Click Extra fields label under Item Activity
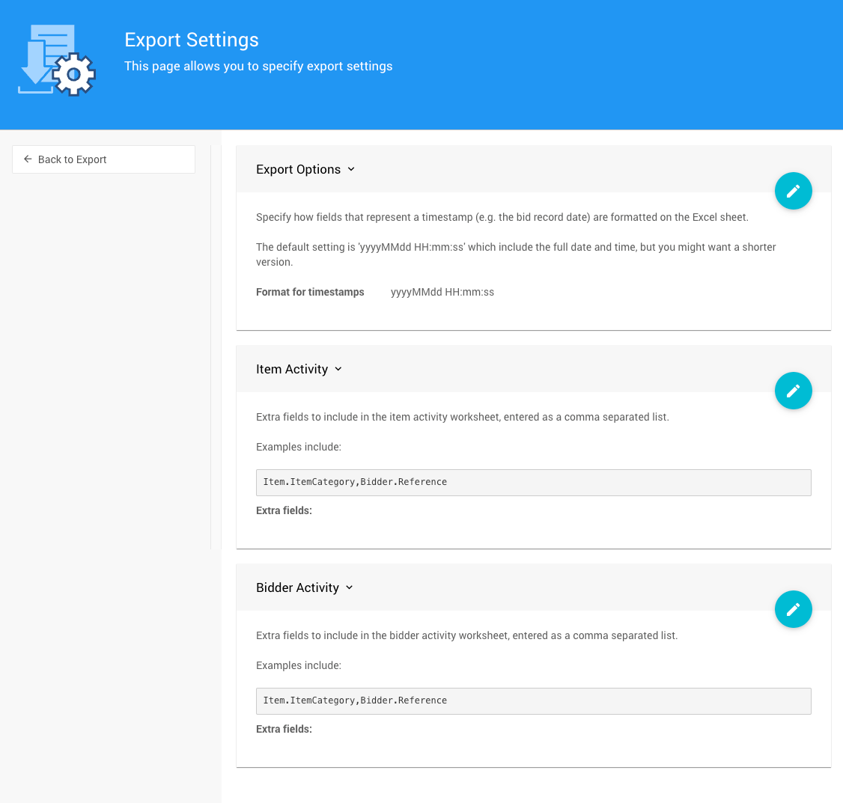843x803 pixels. [x=284, y=510]
